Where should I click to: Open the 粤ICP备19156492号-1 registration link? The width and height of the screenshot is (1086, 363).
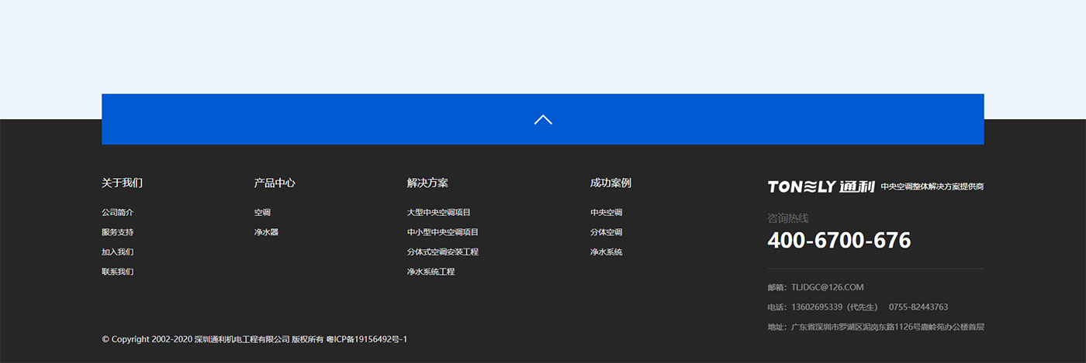click(366, 340)
